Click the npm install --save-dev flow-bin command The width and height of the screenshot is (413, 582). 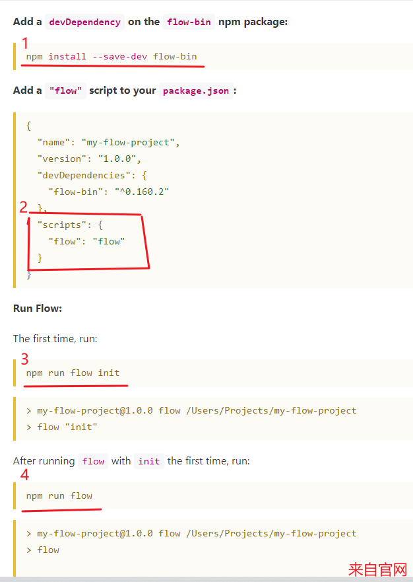click(111, 56)
